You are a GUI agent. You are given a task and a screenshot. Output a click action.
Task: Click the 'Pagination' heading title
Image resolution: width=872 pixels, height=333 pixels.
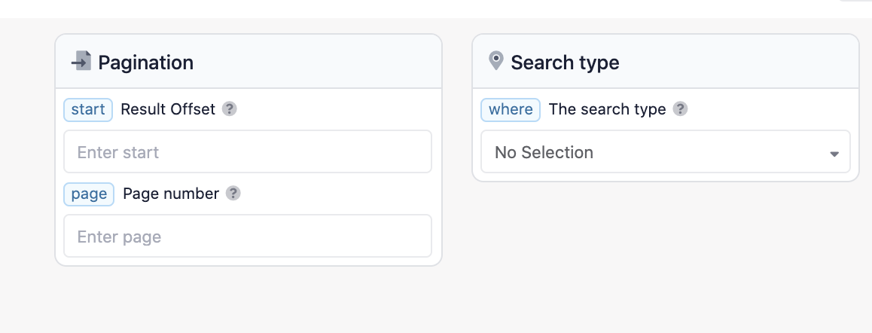(146, 63)
